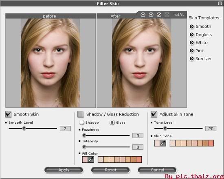This screenshot has height=179, width=224.
Task: Click the reset zoom slashed-circle icon
Action: pyautogui.click(x=159, y=15)
